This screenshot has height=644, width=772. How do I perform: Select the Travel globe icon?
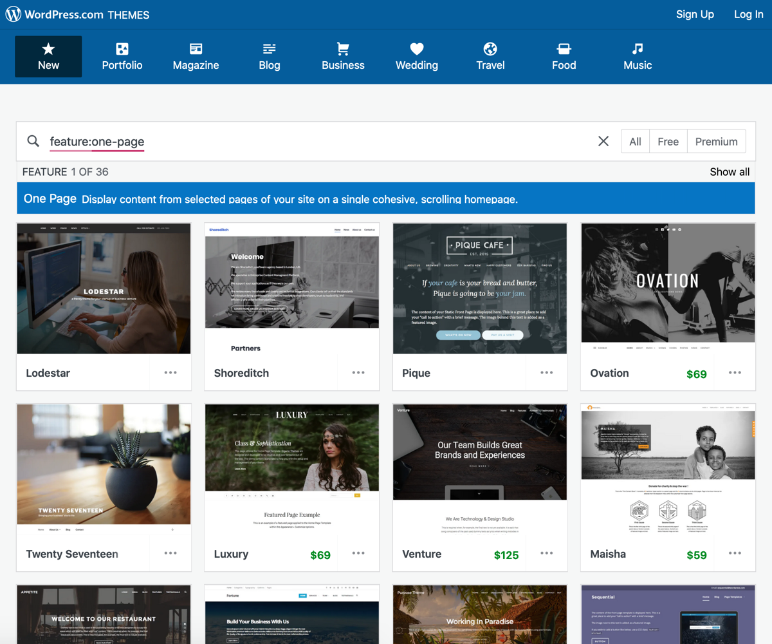490,49
